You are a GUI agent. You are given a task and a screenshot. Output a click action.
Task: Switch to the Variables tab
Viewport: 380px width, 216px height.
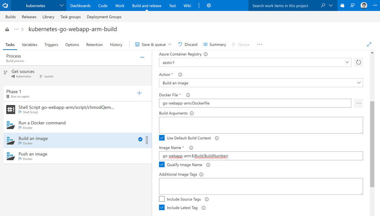click(x=29, y=44)
